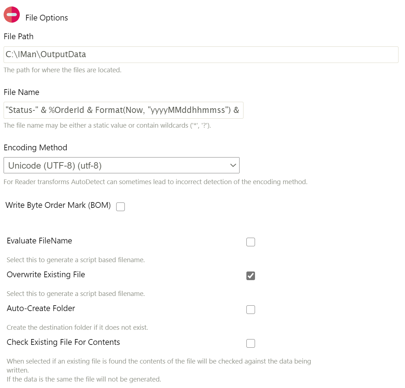Viewport: 405px width, 388px height.
Task: Click the Encoding Method label
Action: pyautogui.click(x=35, y=148)
